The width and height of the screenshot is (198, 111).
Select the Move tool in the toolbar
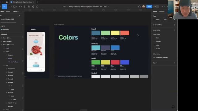tap(4, 6)
